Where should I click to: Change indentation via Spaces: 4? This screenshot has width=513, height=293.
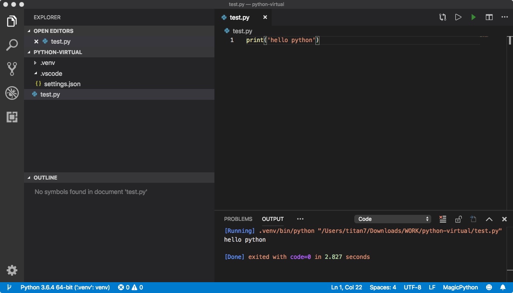coord(383,287)
